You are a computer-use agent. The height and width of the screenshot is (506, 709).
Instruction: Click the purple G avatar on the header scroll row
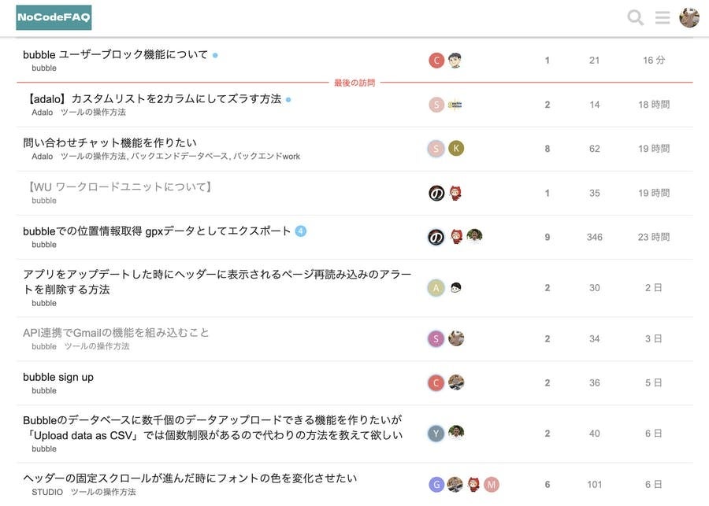436,485
